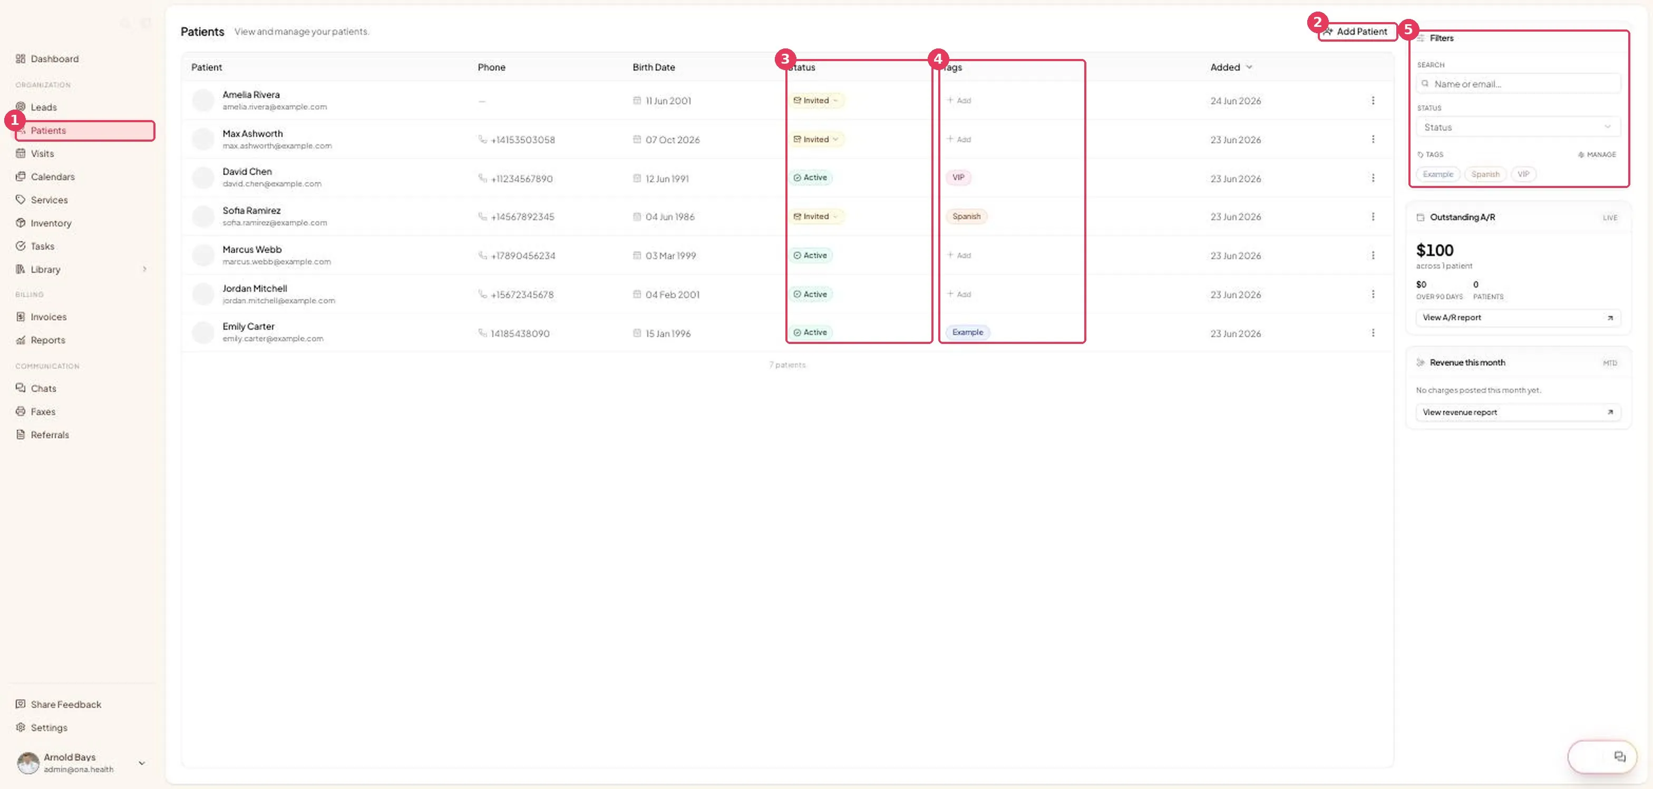Click the $100 outstanding A/R amount
This screenshot has height=789, width=1653.
click(x=1435, y=250)
